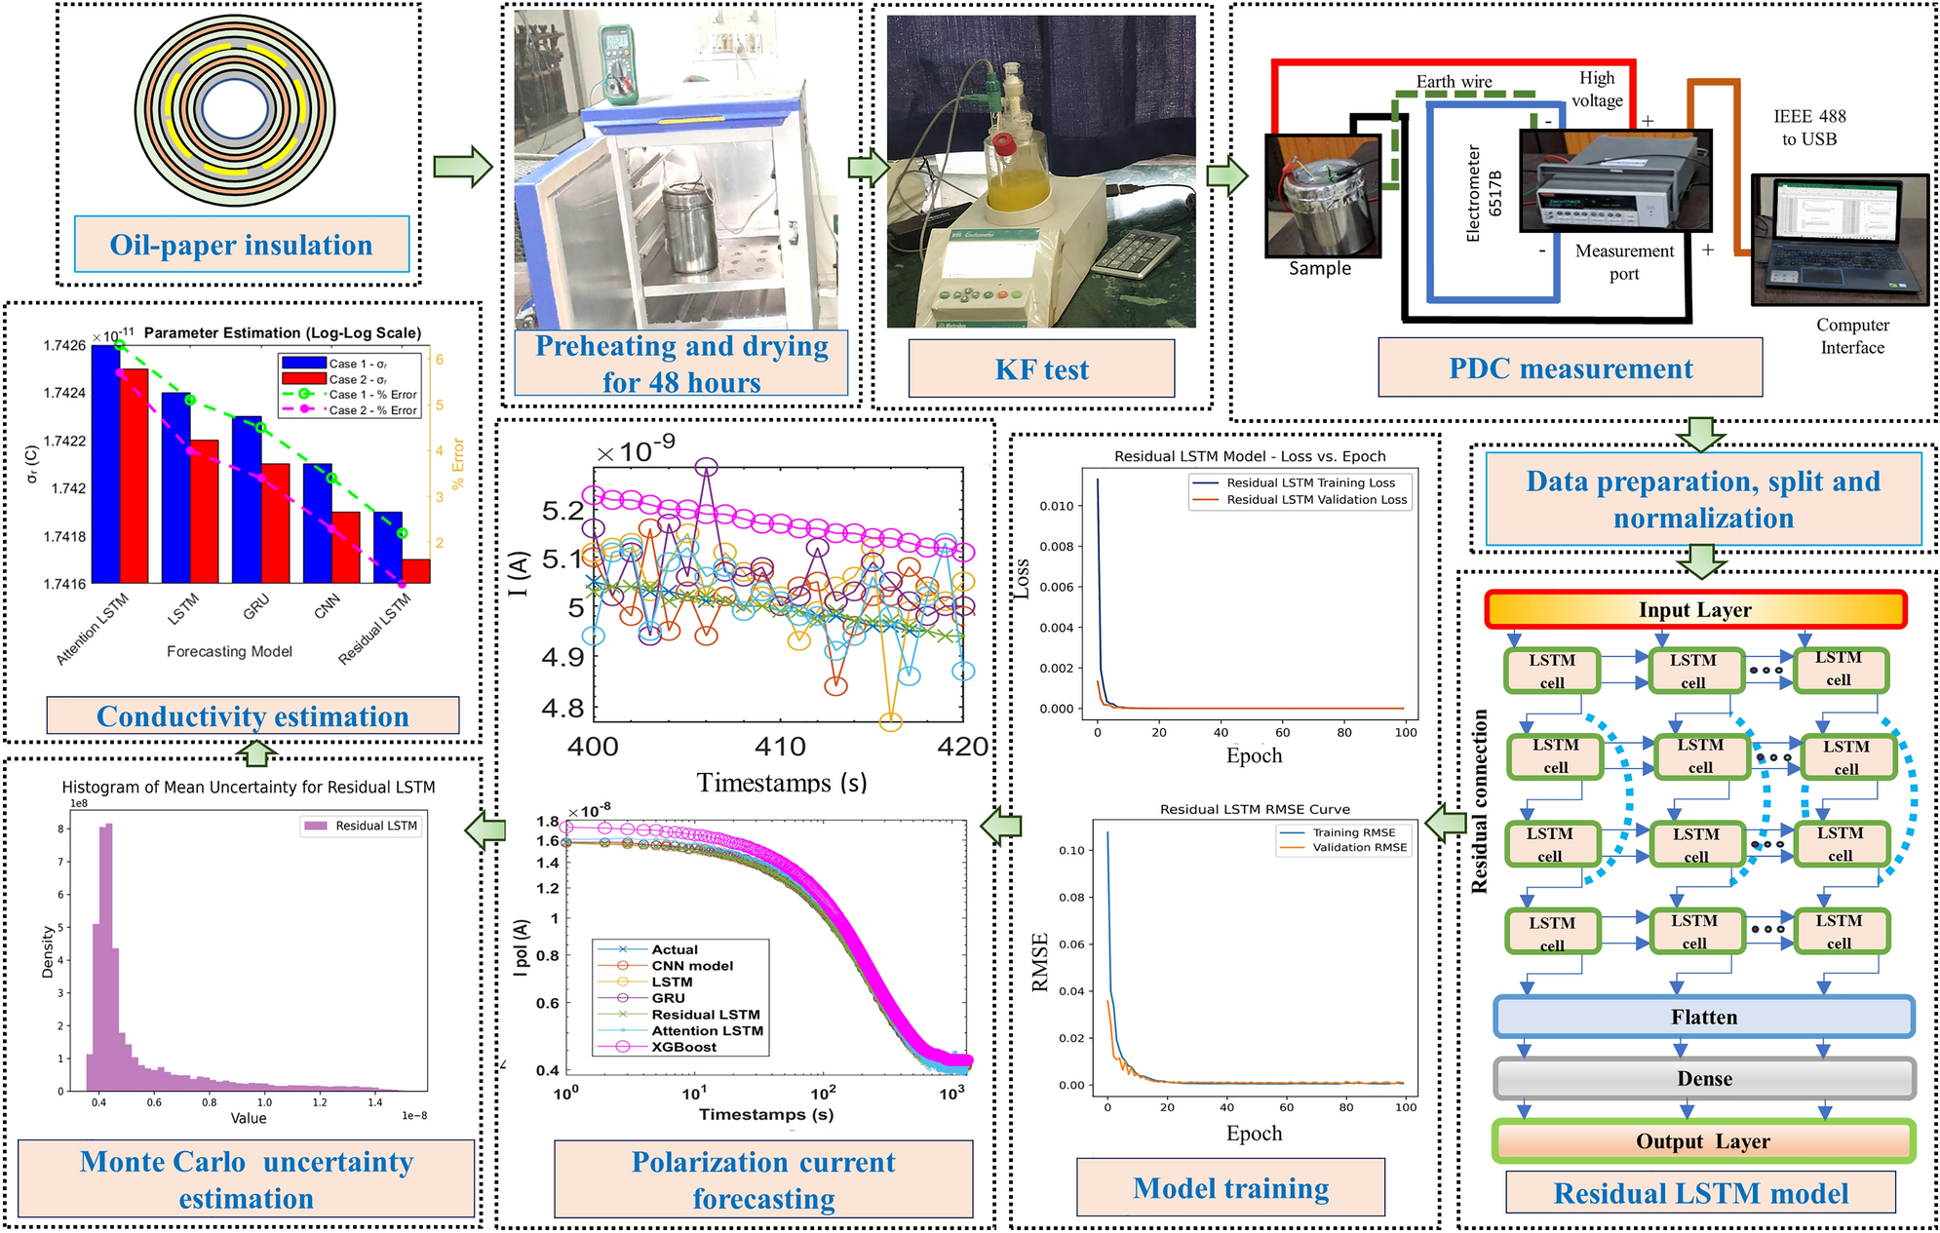Click Case 1 - % Error legend entry

point(372,395)
